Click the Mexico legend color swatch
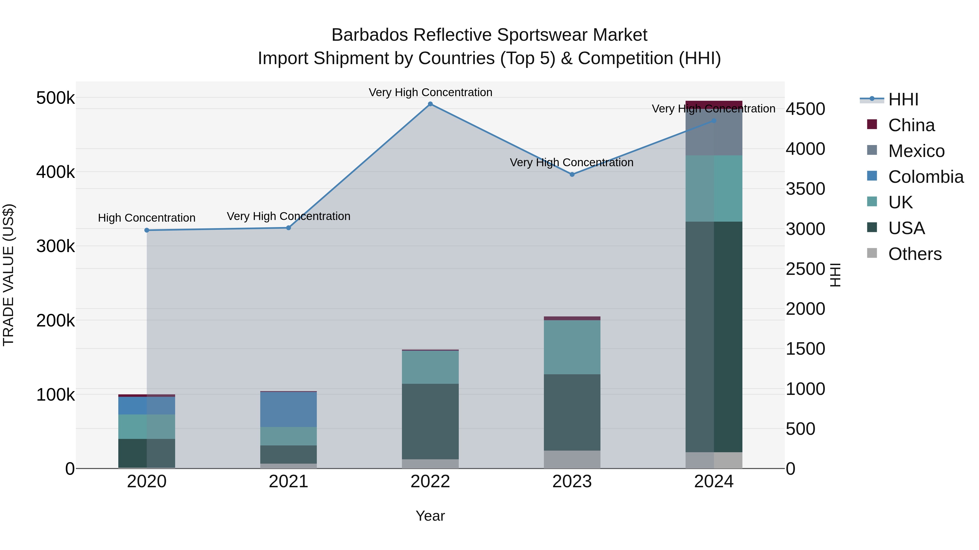 872,150
